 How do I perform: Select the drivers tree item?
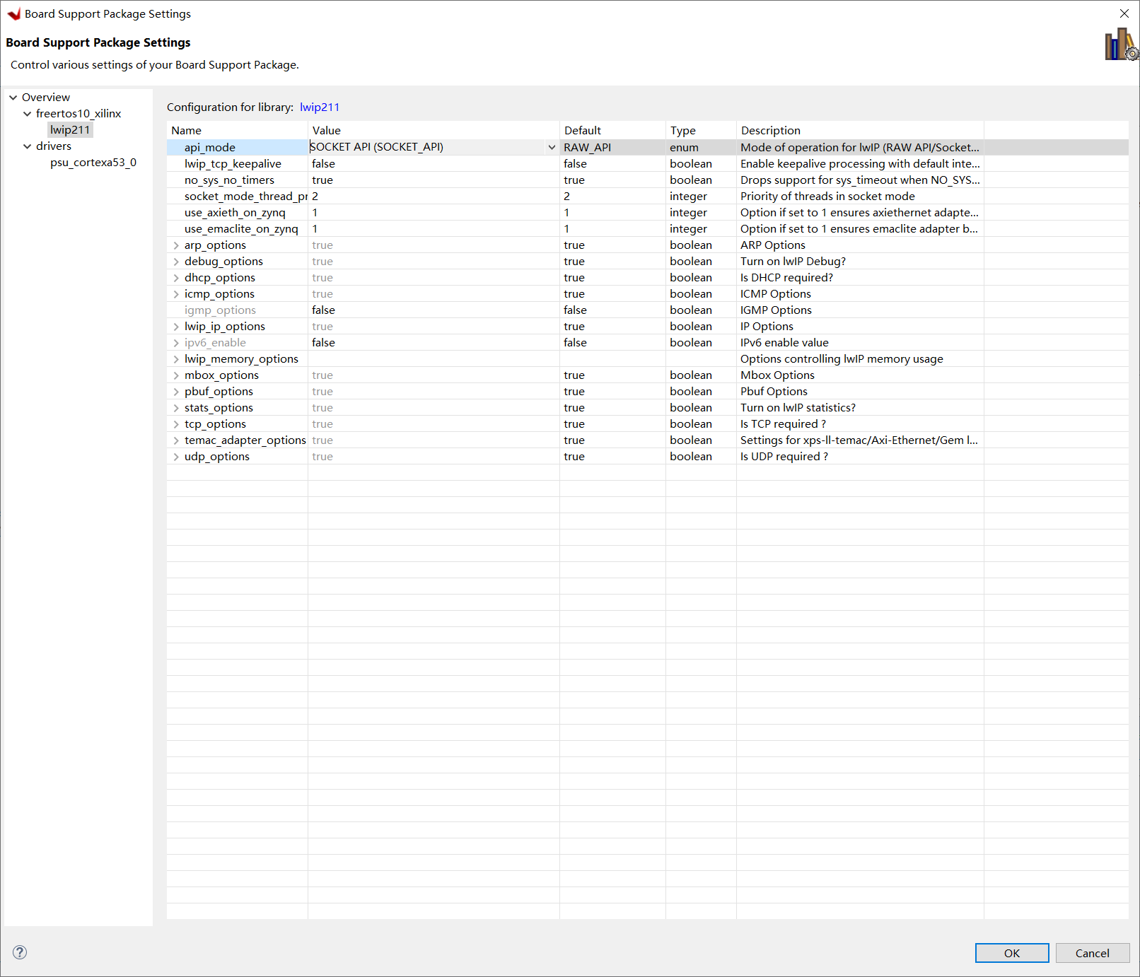(54, 146)
